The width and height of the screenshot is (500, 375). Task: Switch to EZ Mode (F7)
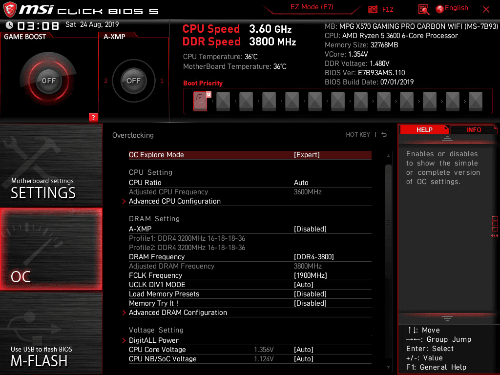(312, 7)
